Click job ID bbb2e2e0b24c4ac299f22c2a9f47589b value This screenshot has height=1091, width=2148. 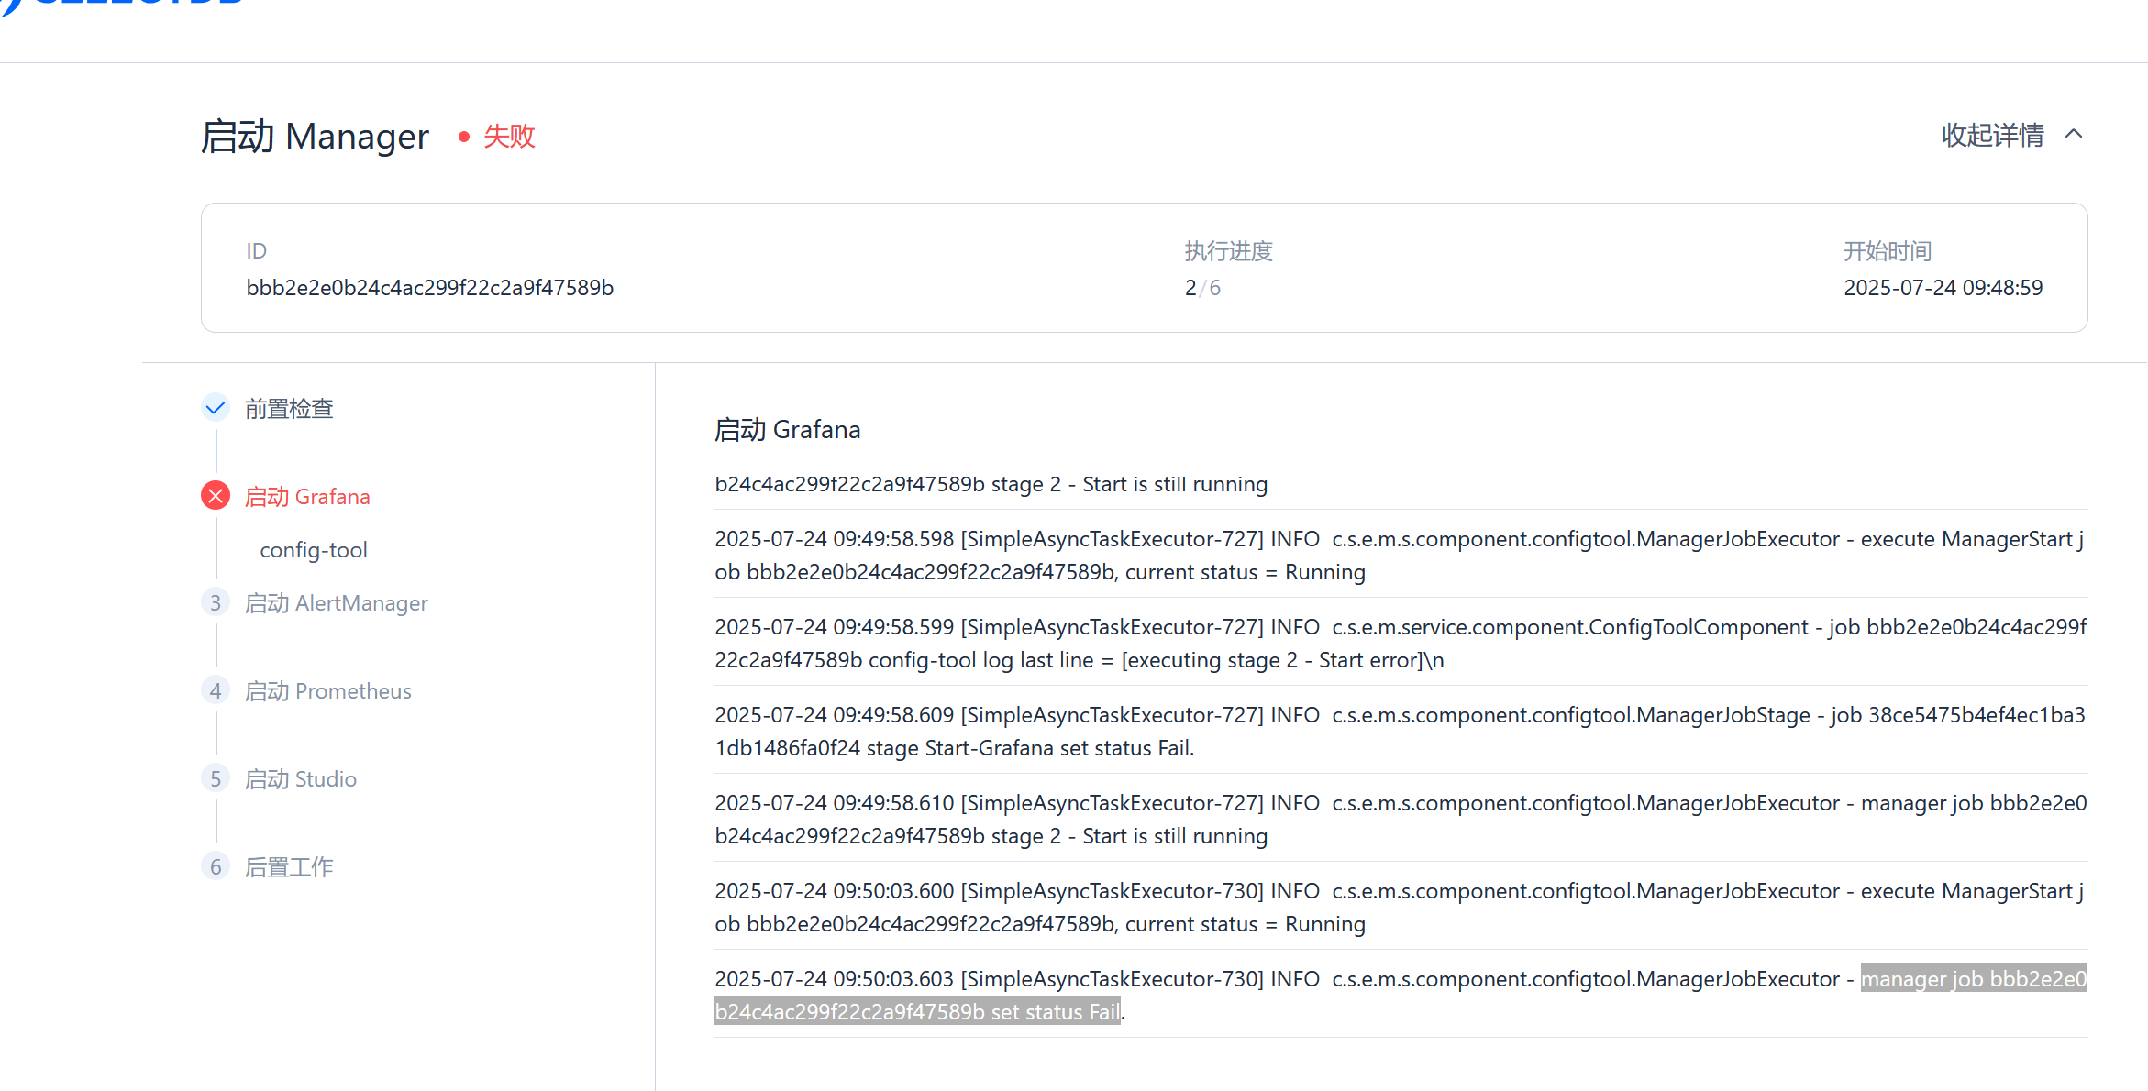tap(430, 288)
